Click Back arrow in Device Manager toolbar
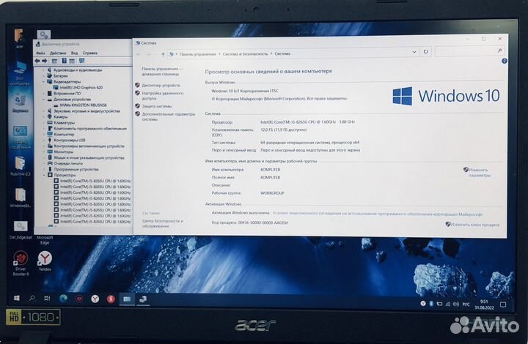 pos(37,61)
